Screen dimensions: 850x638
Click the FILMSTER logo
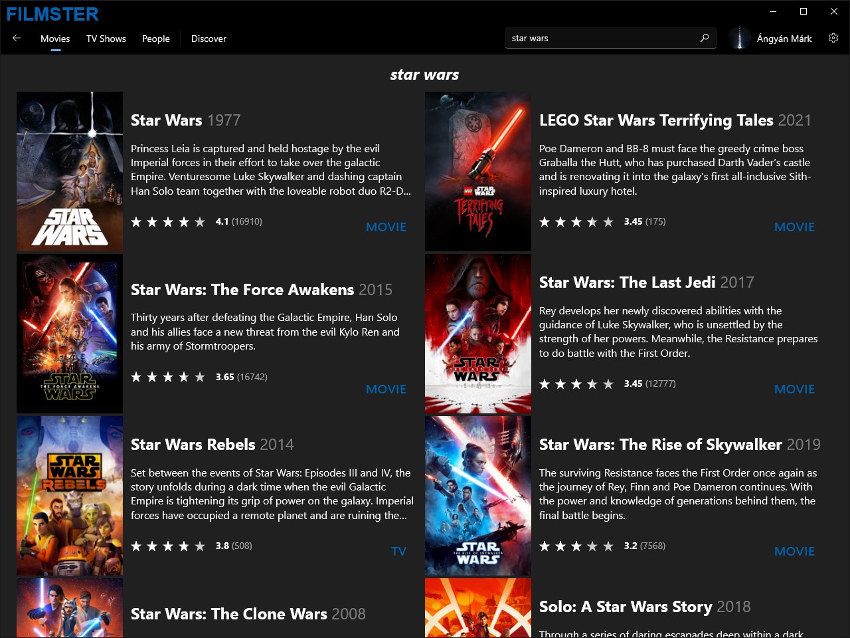(x=52, y=14)
